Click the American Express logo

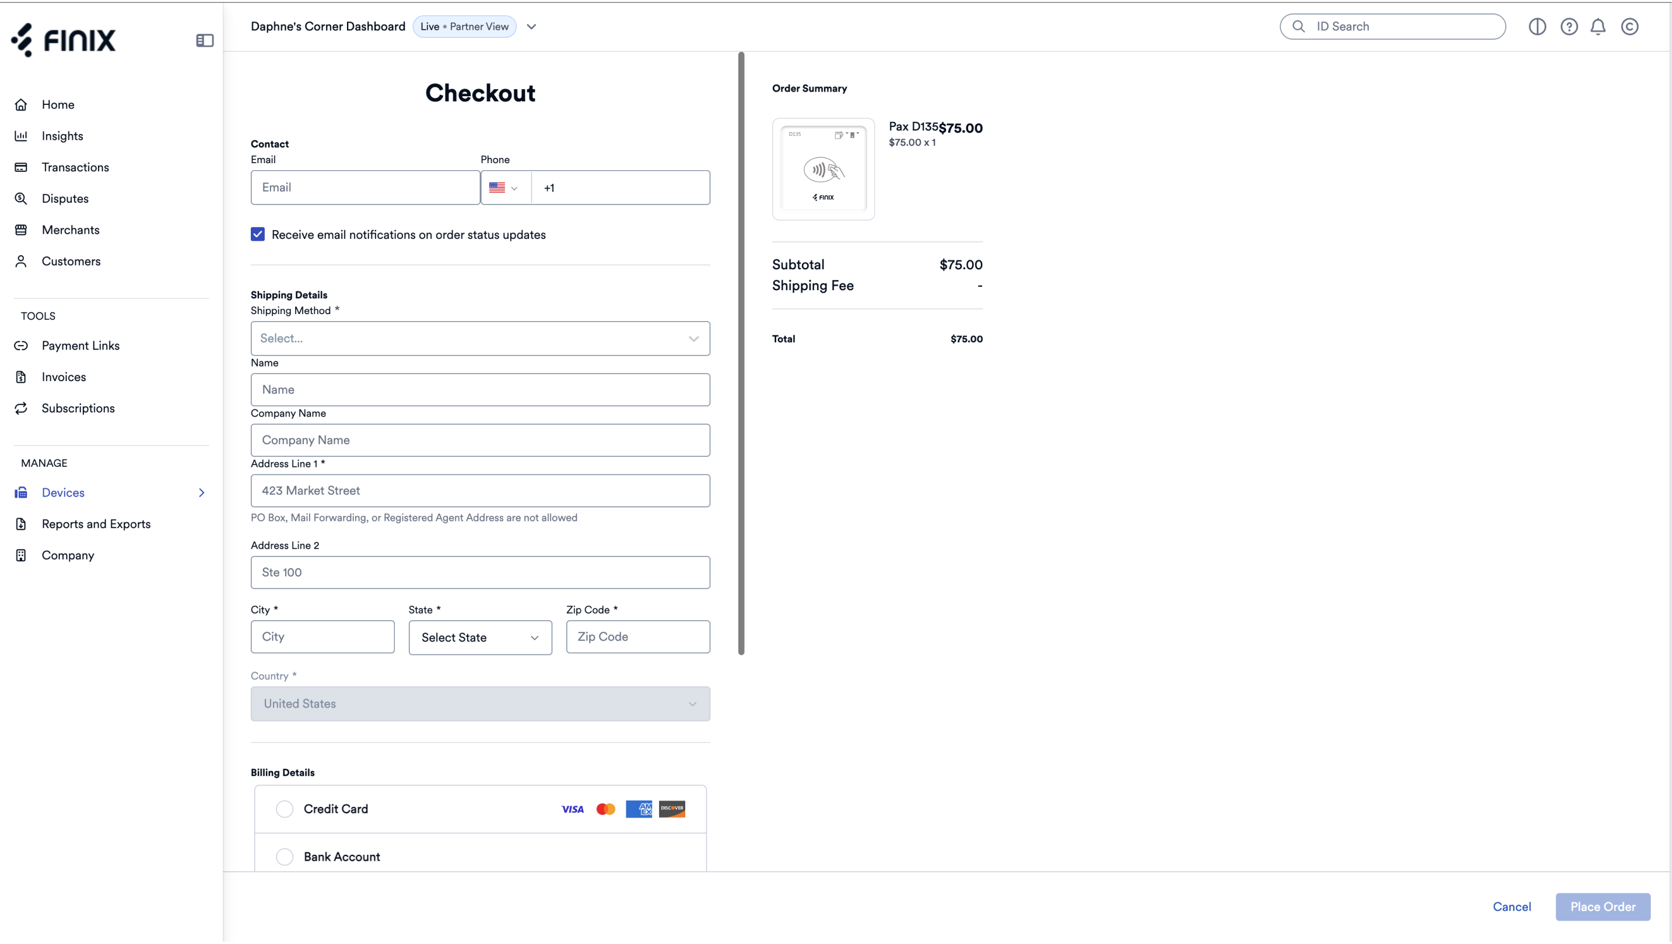(639, 809)
